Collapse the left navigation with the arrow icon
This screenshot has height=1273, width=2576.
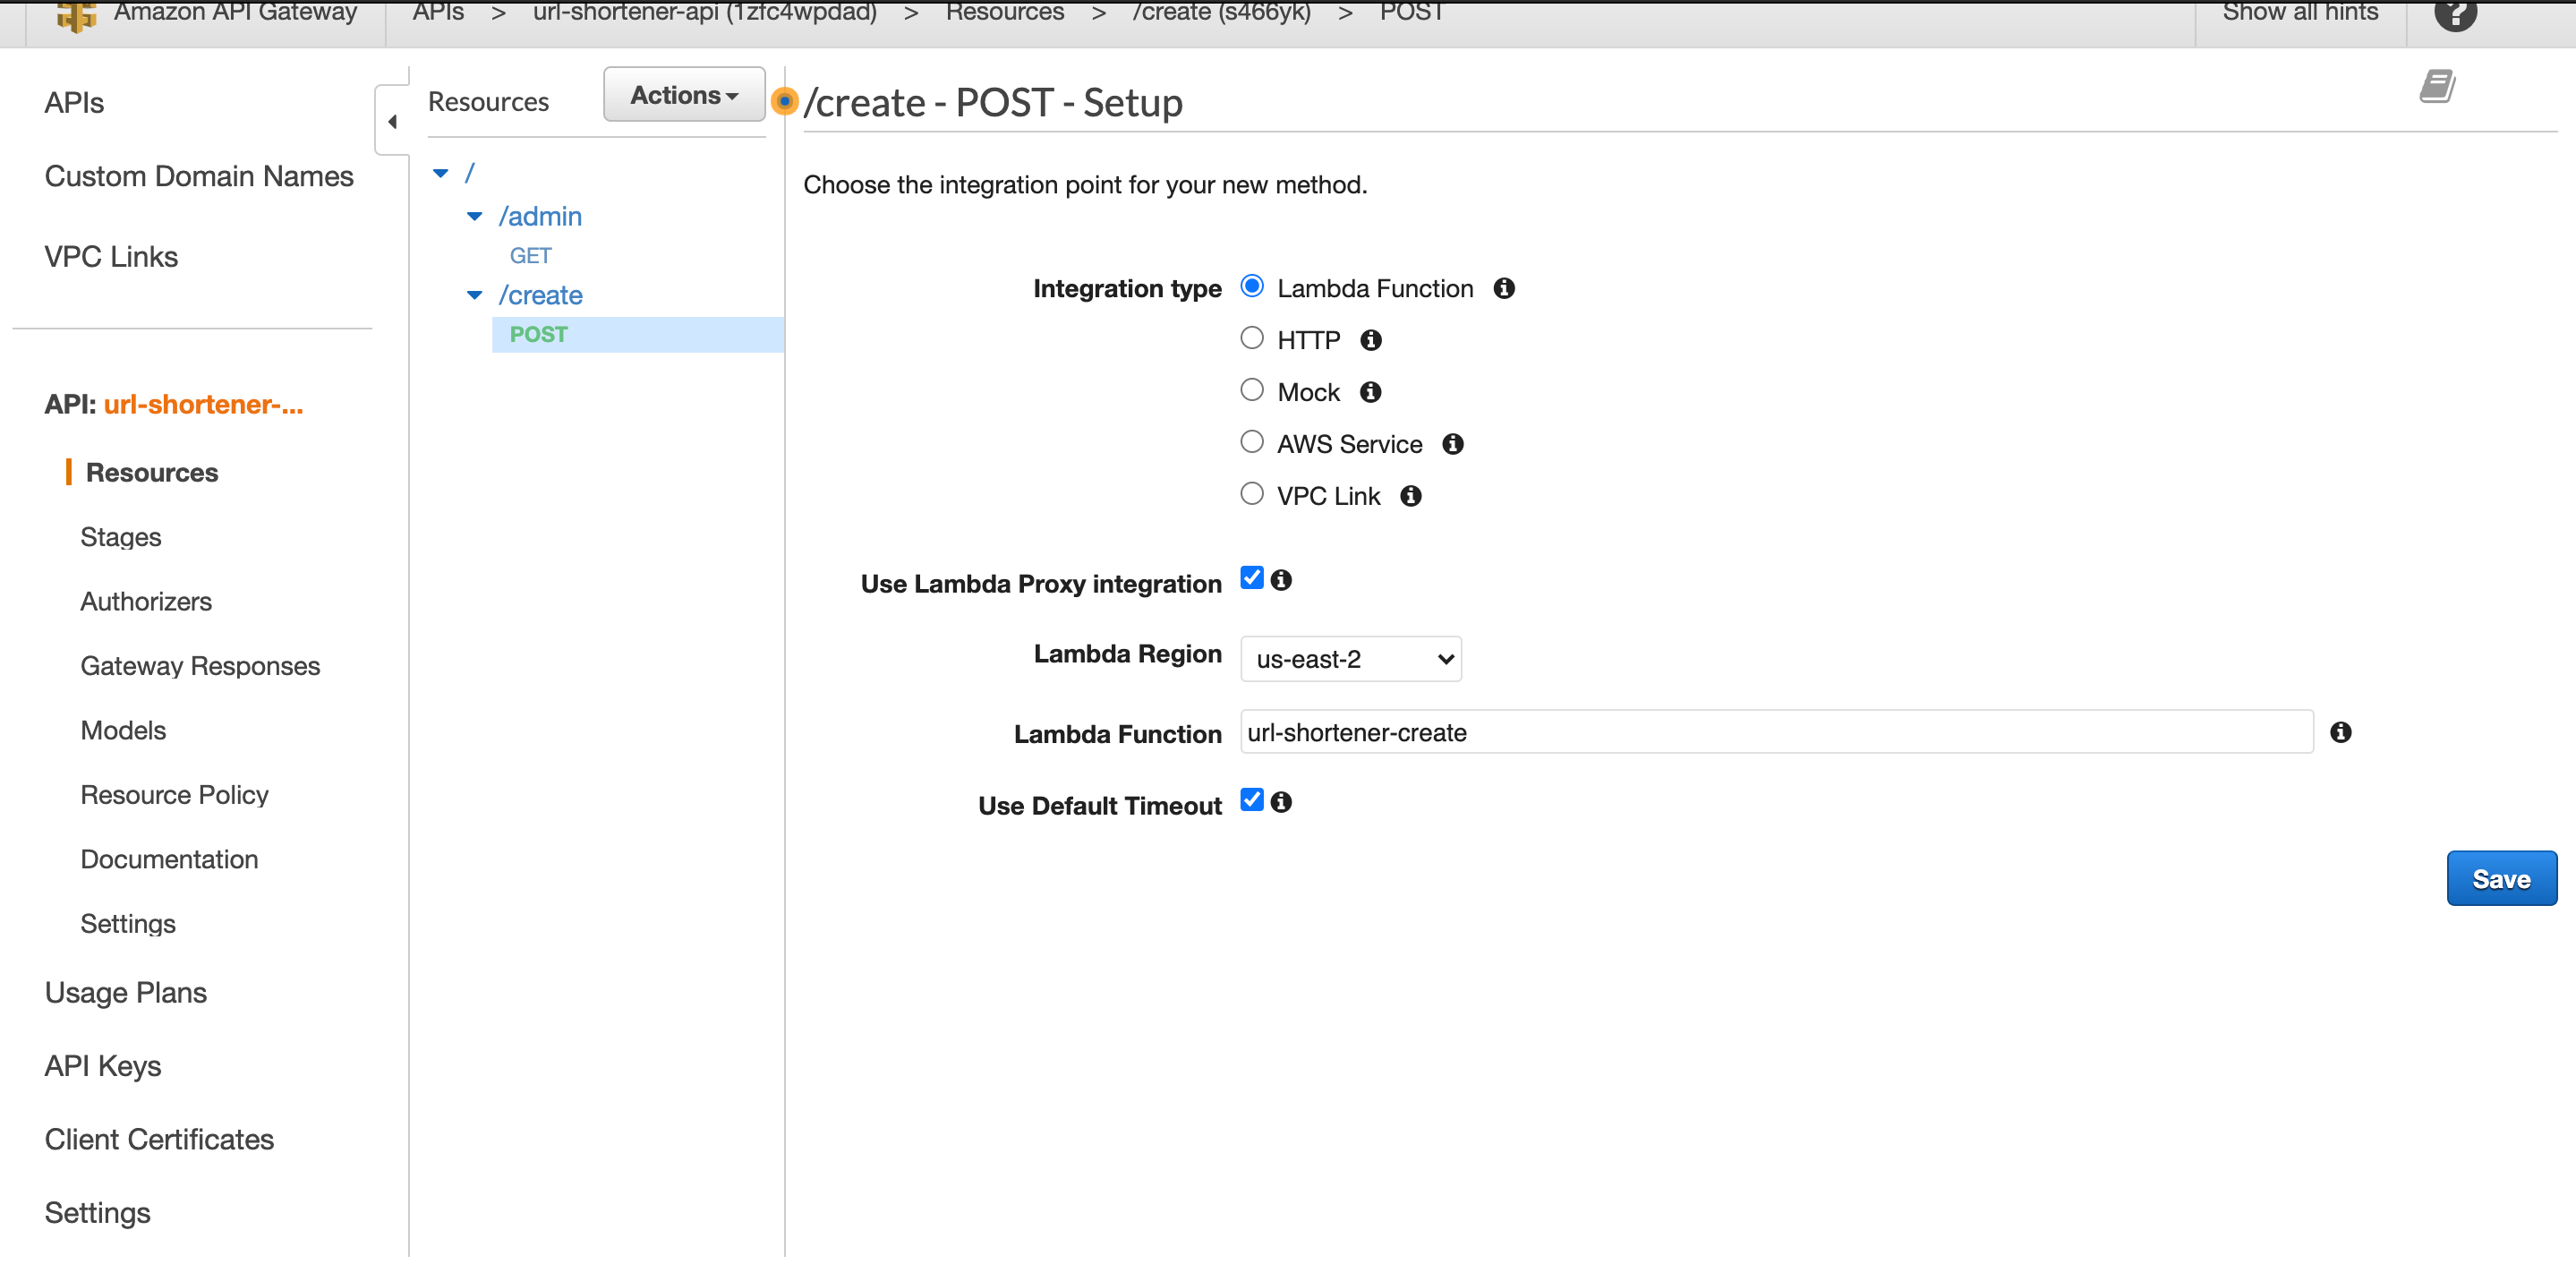coord(392,120)
